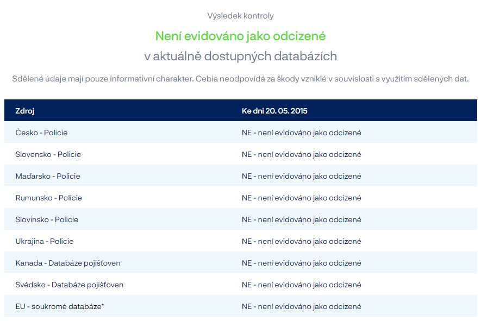Viewport: 481px width, 321px height.
Task: Select the 'Česko - Policie' row
Action: 42,133
